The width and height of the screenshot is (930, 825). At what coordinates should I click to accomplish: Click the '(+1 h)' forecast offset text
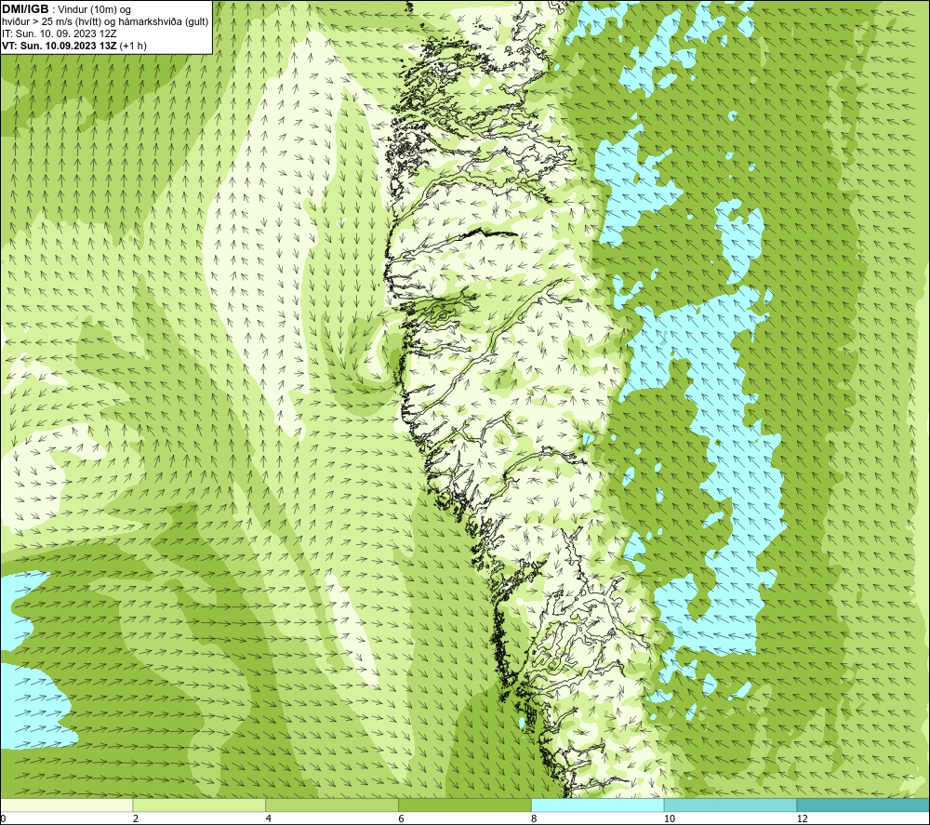pyautogui.click(x=133, y=46)
